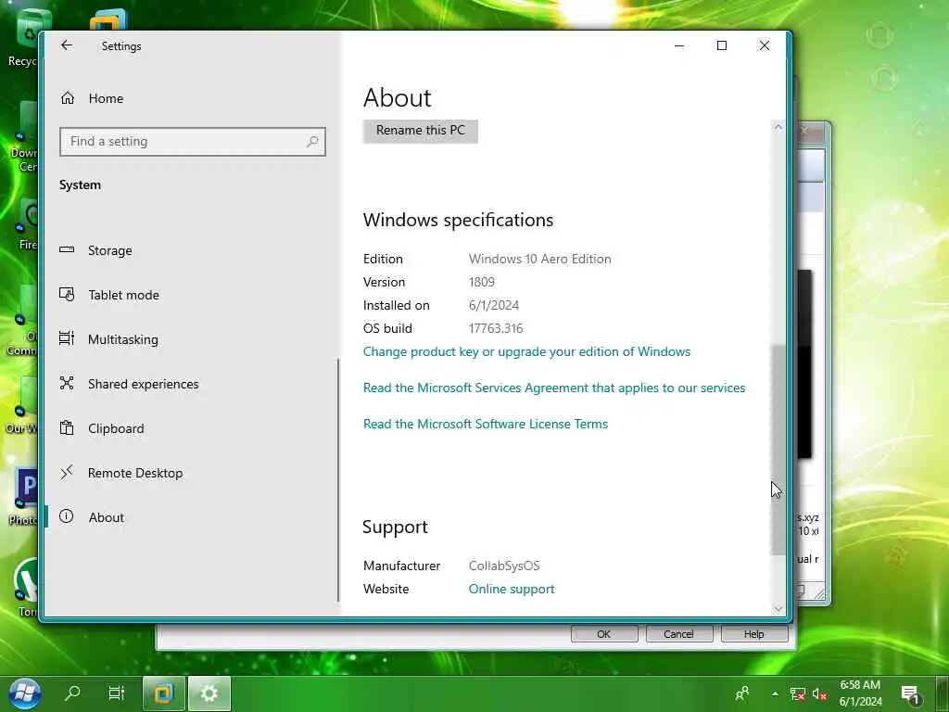Click the Remote Desktop icon

[x=67, y=472]
